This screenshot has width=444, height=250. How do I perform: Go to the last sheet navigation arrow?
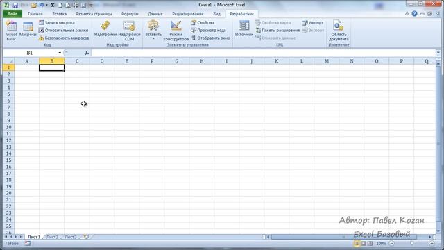21,237
